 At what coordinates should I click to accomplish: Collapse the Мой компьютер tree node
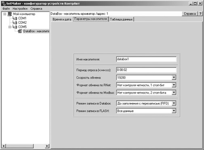5,14
